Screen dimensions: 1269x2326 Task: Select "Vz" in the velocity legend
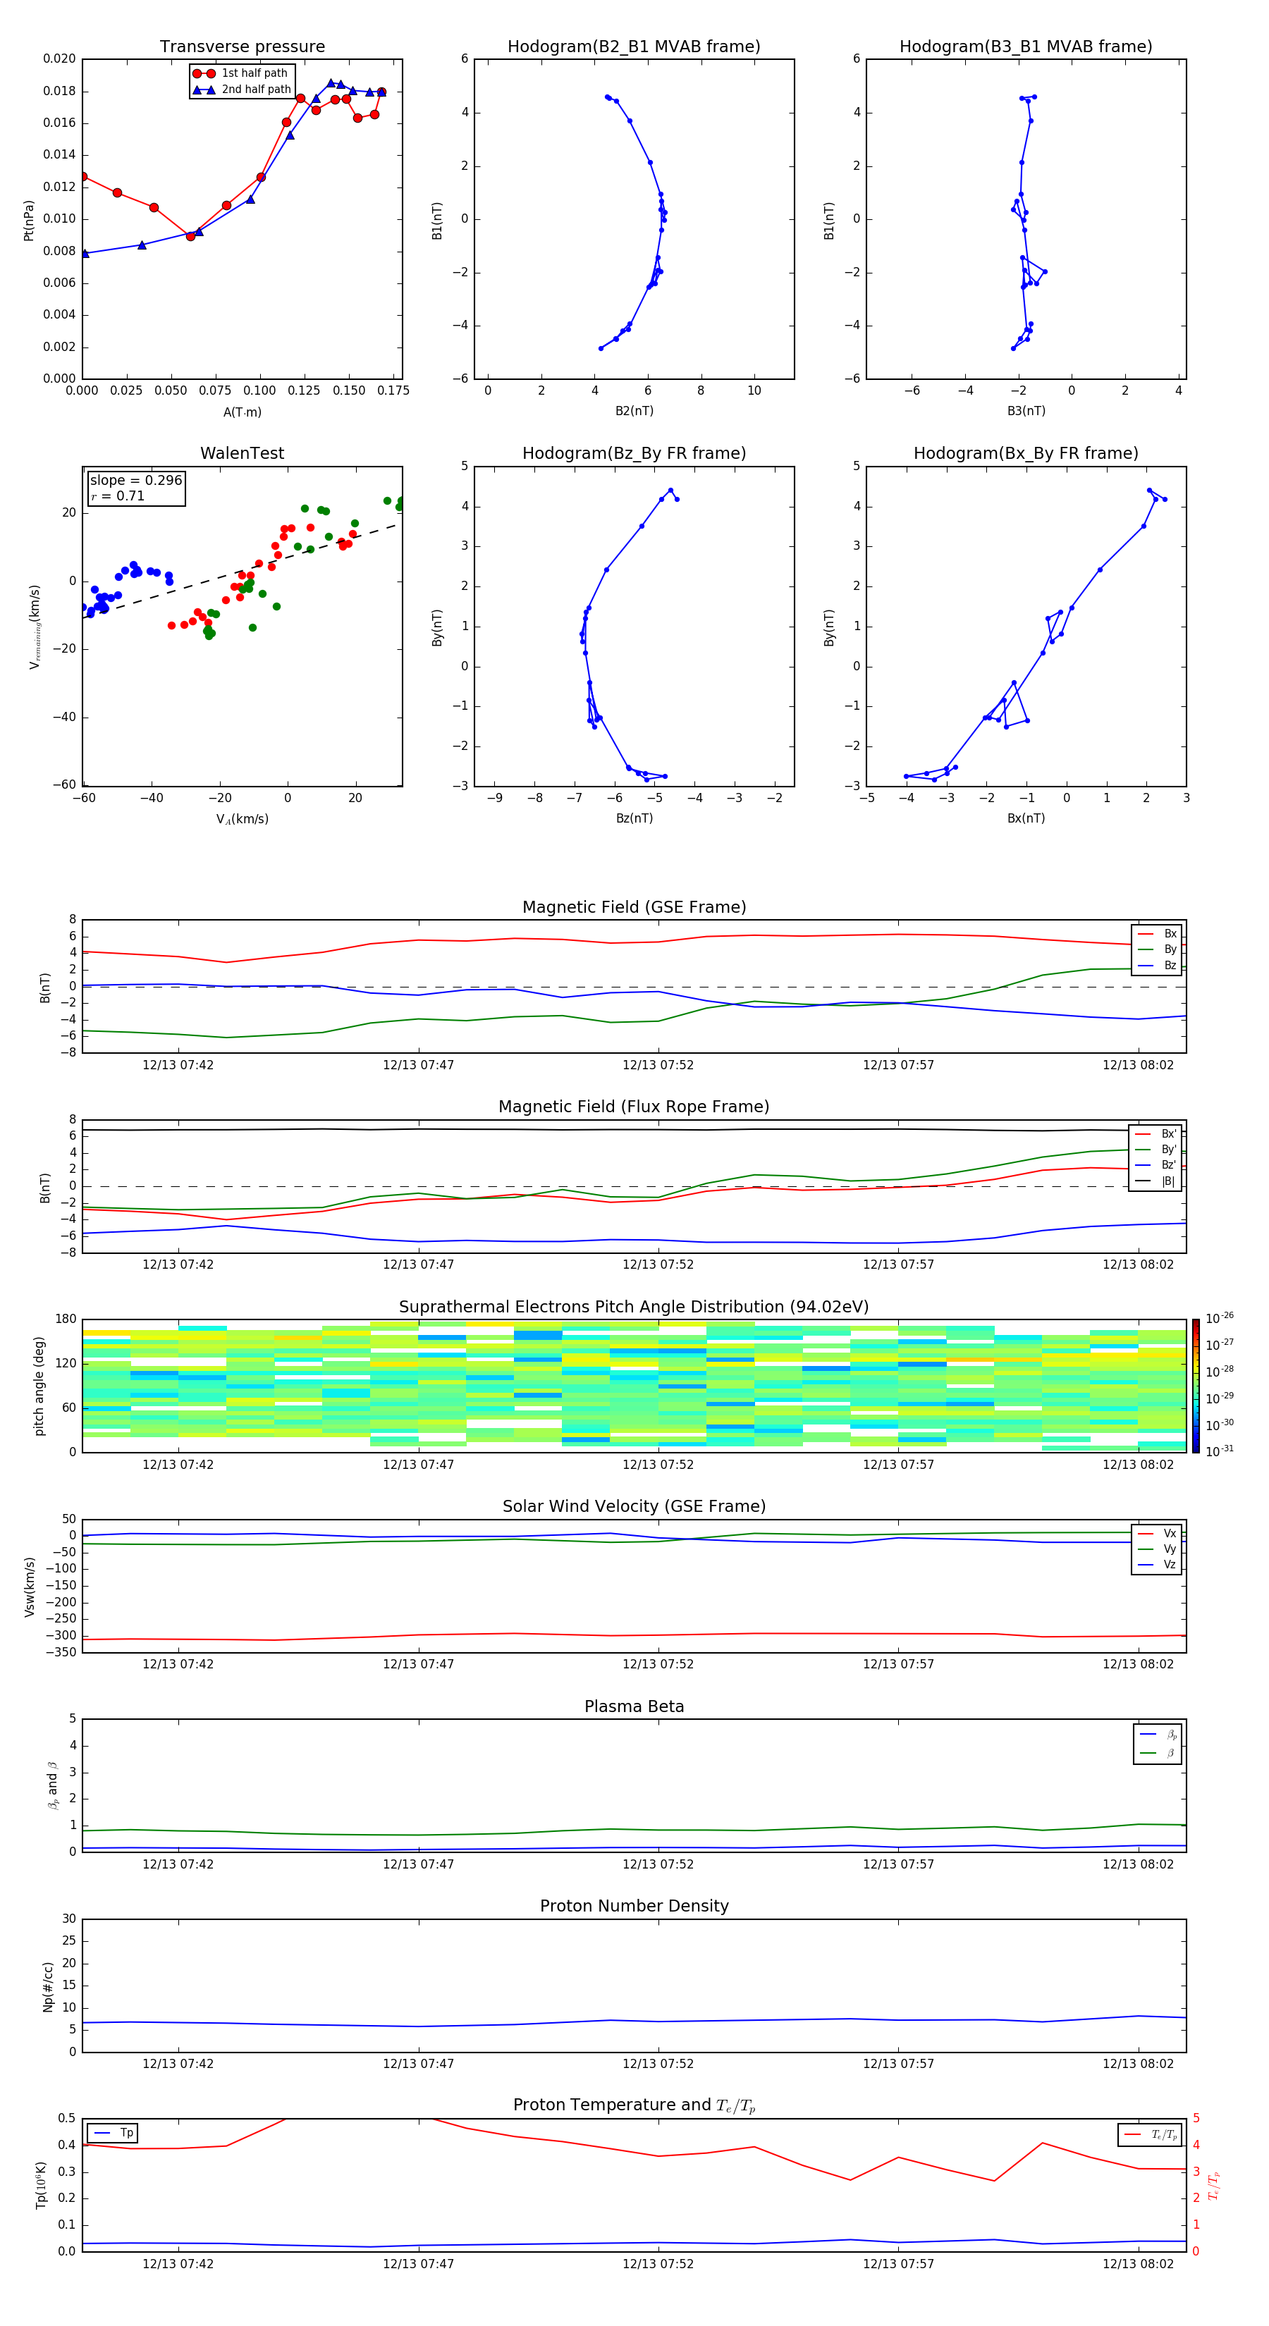(x=1157, y=1565)
